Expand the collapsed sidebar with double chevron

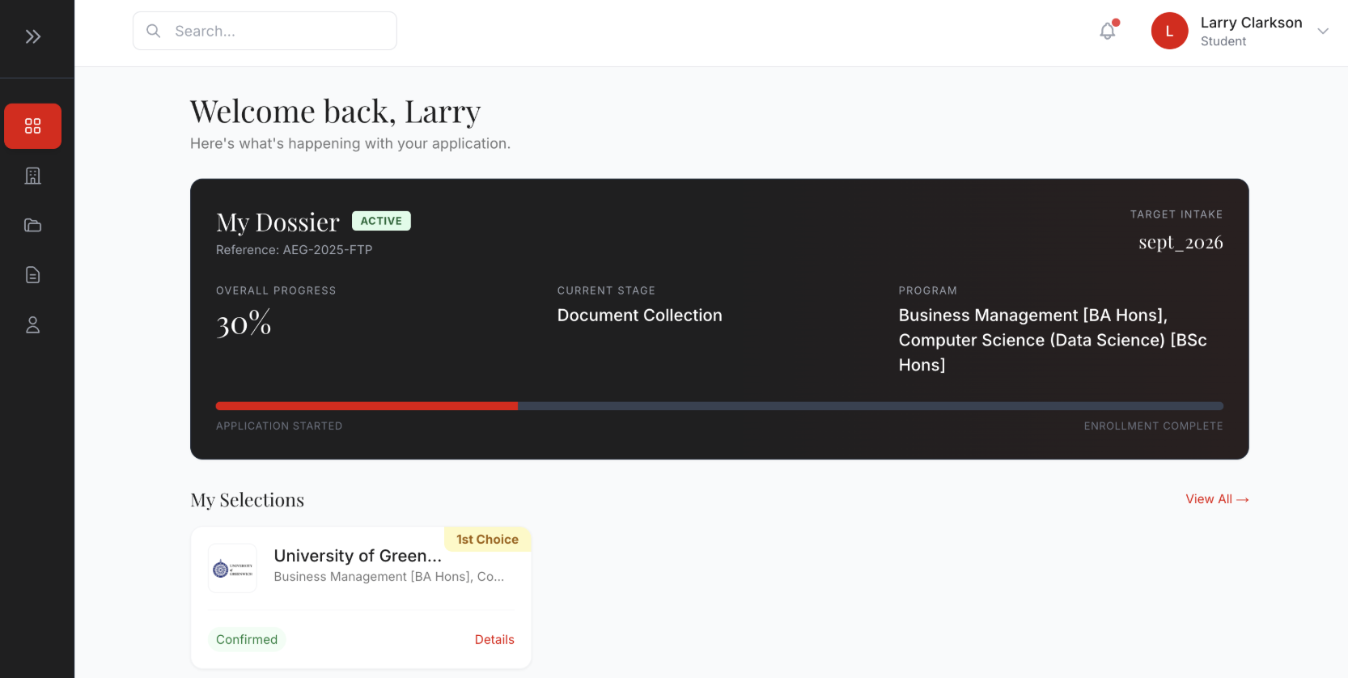pos(33,36)
